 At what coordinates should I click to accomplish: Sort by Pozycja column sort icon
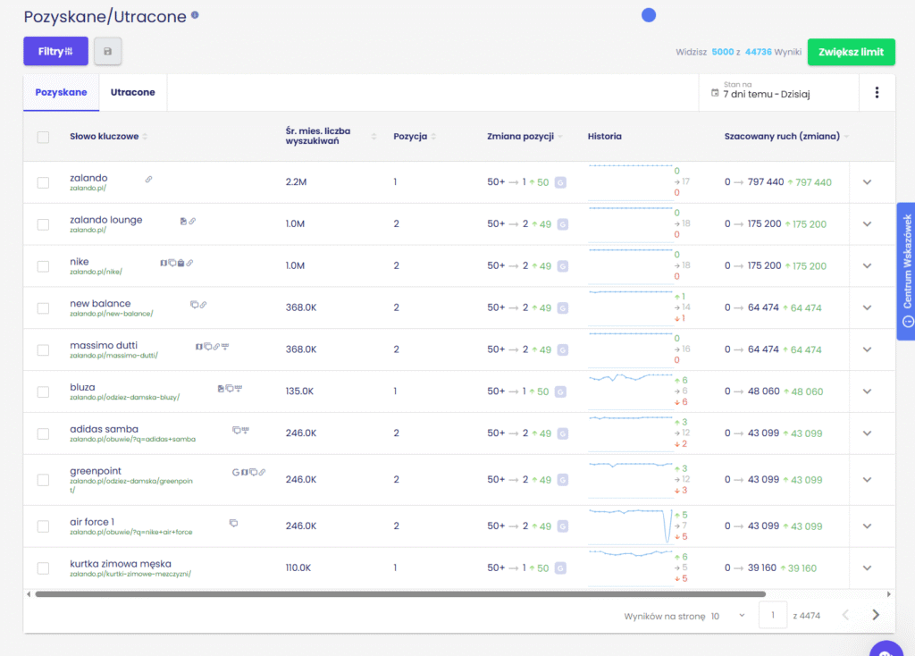[433, 137]
